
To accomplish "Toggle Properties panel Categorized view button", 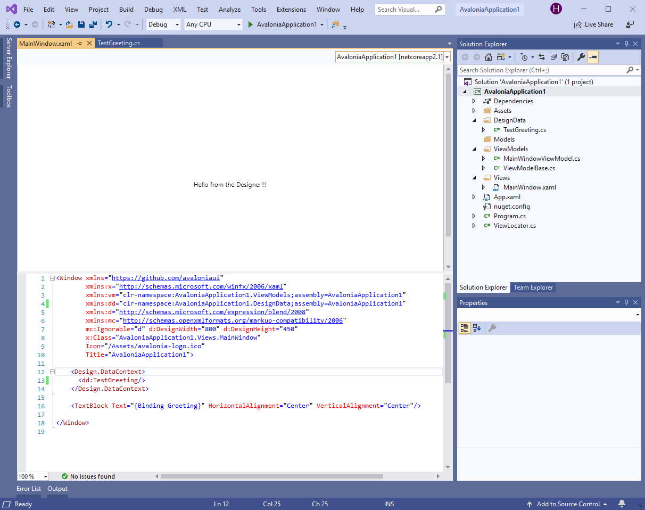I will tap(465, 328).
